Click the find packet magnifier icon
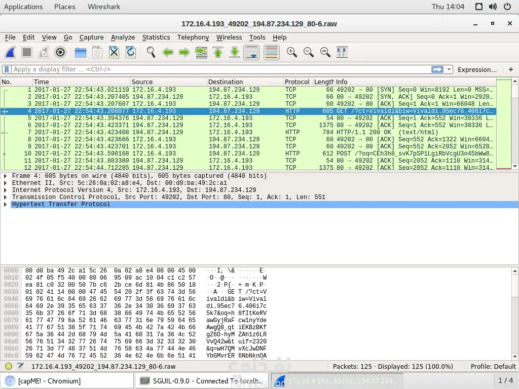This screenshot has width=519, height=389. click(x=151, y=52)
